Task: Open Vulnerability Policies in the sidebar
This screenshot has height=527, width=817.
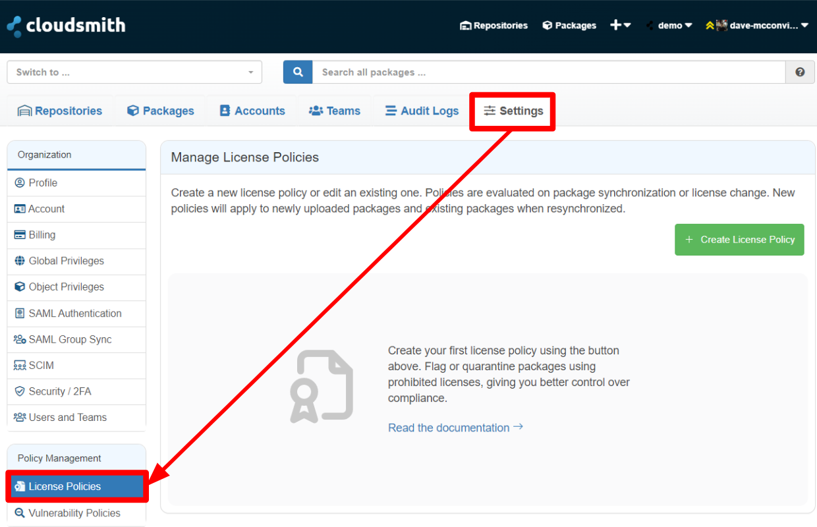Action: (x=76, y=513)
